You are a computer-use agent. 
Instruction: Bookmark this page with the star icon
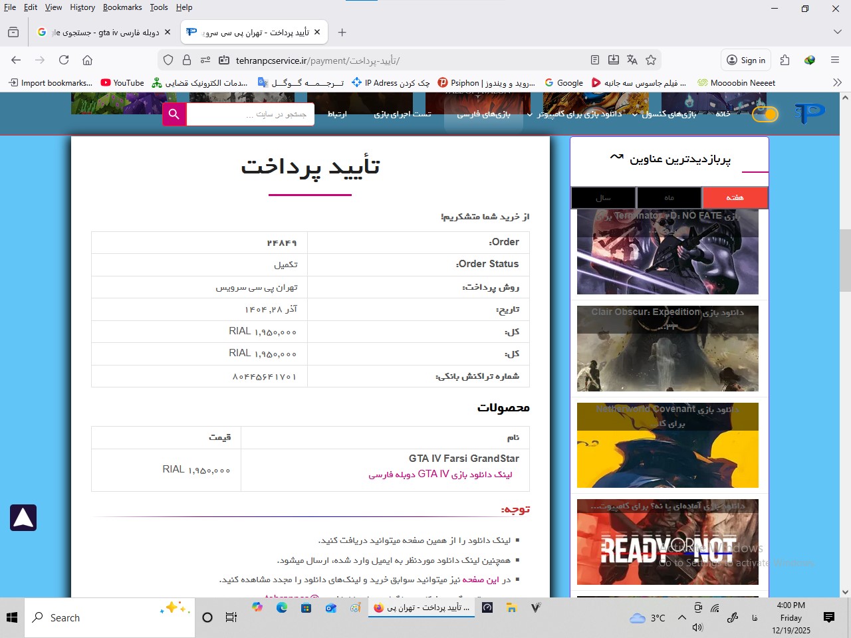click(651, 60)
